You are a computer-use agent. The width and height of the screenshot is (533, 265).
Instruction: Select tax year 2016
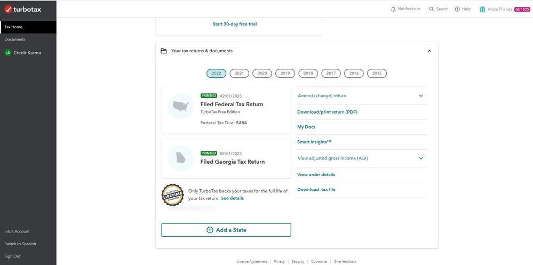click(x=354, y=74)
